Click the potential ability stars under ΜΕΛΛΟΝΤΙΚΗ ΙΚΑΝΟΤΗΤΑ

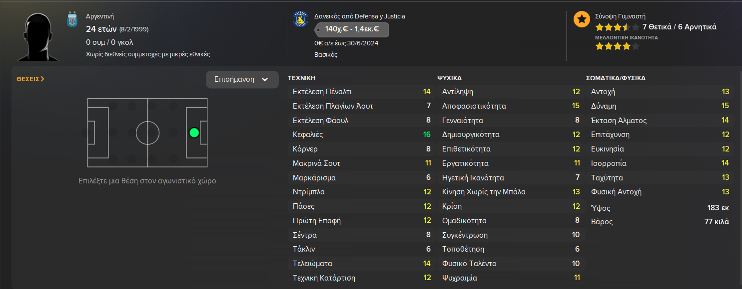(x=617, y=46)
